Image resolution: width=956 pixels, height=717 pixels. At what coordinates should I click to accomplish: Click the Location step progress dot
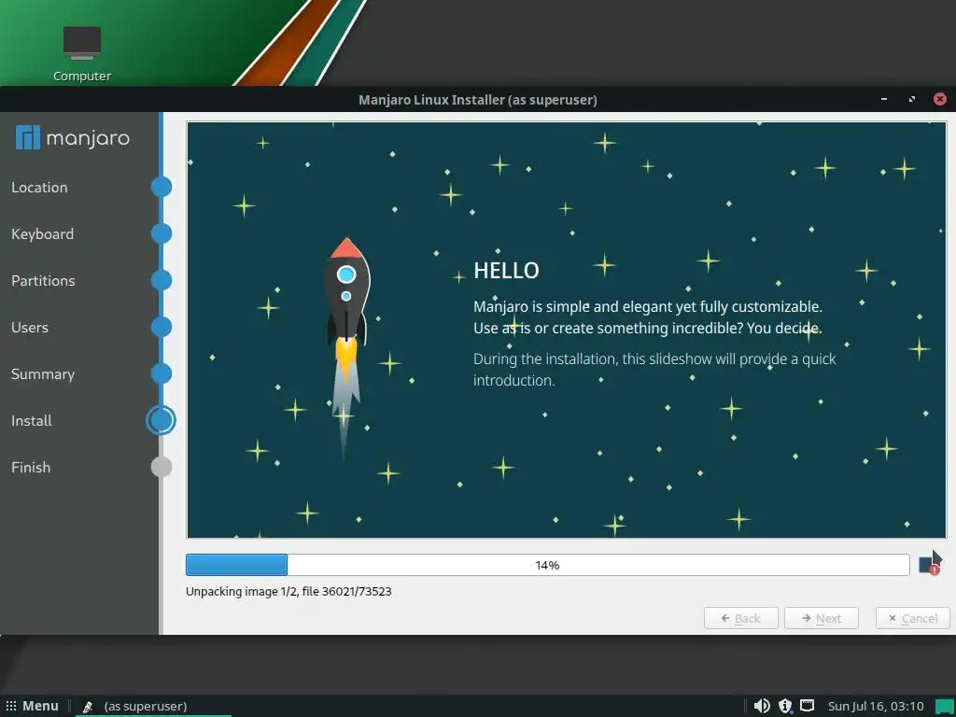162,187
